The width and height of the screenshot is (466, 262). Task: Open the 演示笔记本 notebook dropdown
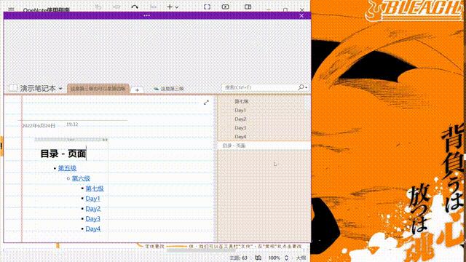(x=60, y=89)
